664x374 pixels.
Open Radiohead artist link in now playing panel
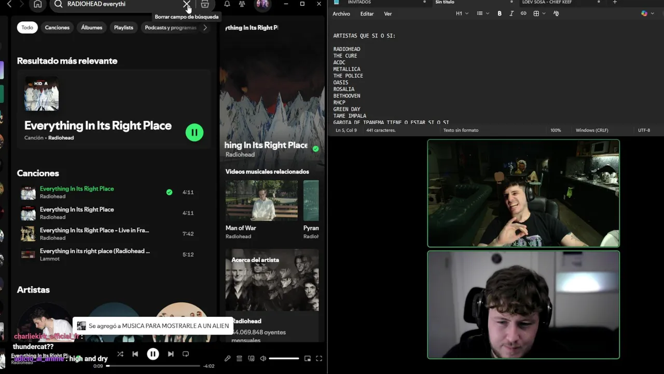pyautogui.click(x=240, y=154)
